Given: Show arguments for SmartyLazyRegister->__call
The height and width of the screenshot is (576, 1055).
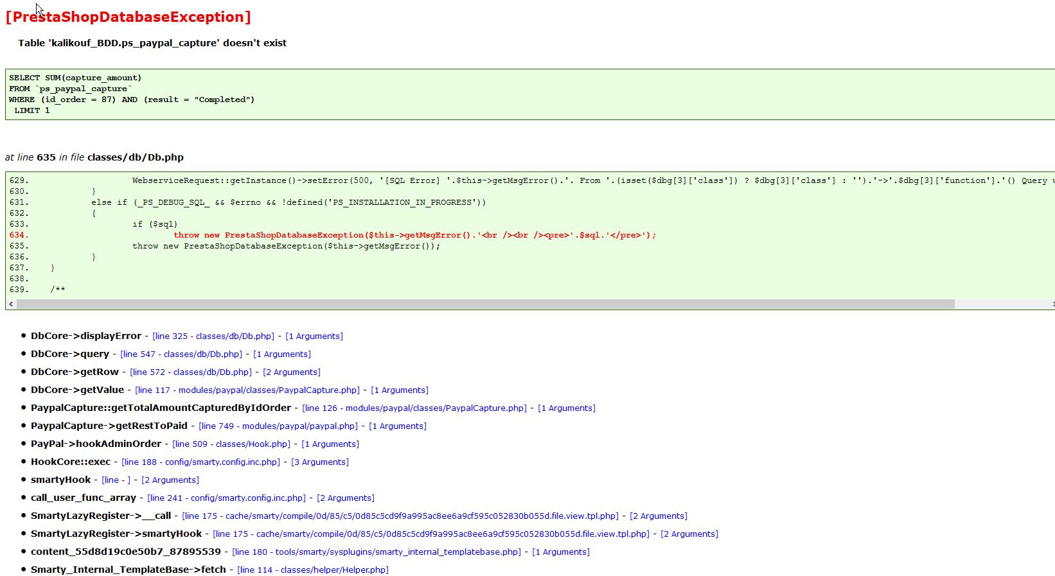Looking at the screenshot, I should click(x=659, y=516).
